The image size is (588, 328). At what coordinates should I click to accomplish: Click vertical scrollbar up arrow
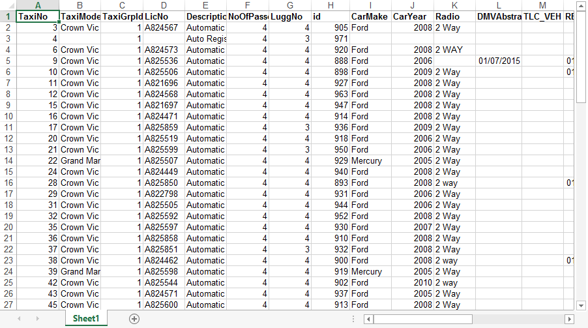click(581, 5)
